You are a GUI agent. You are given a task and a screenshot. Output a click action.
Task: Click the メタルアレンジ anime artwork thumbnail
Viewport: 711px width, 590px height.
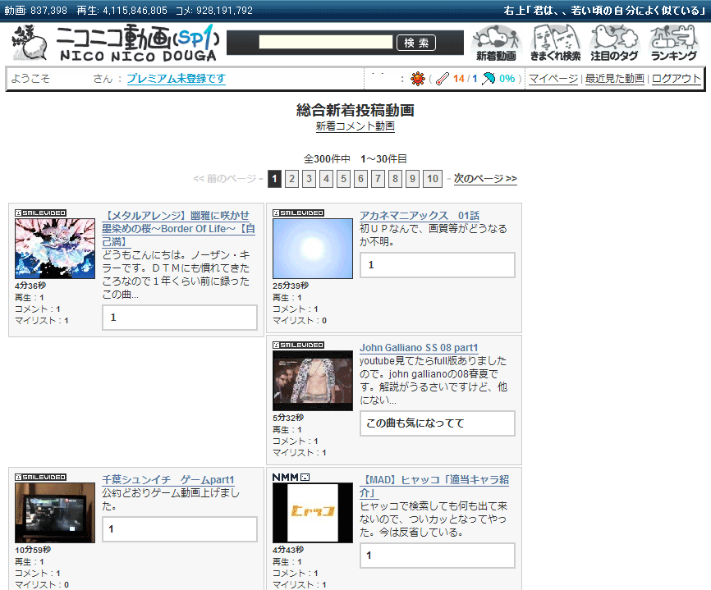pyautogui.click(x=55, y=249)
